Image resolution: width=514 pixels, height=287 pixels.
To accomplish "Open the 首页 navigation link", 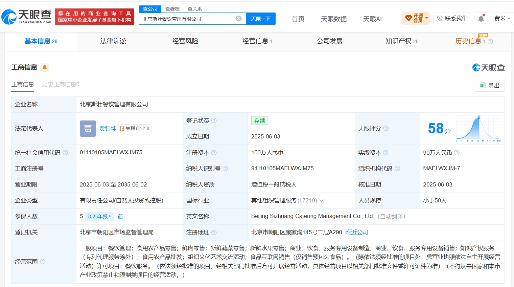I will [298, 19].
